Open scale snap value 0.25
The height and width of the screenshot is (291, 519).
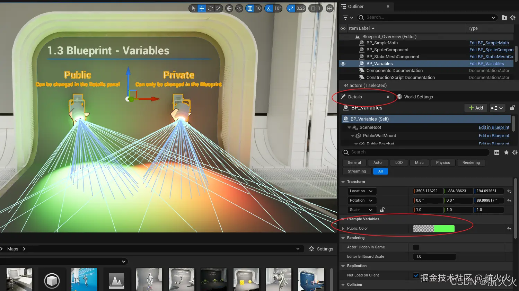coord(301,8)
